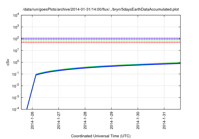Viewport: 199px width, 139px height.
Task: Select the 2014-1-26 date tick label
Action: tap(32, 120)
